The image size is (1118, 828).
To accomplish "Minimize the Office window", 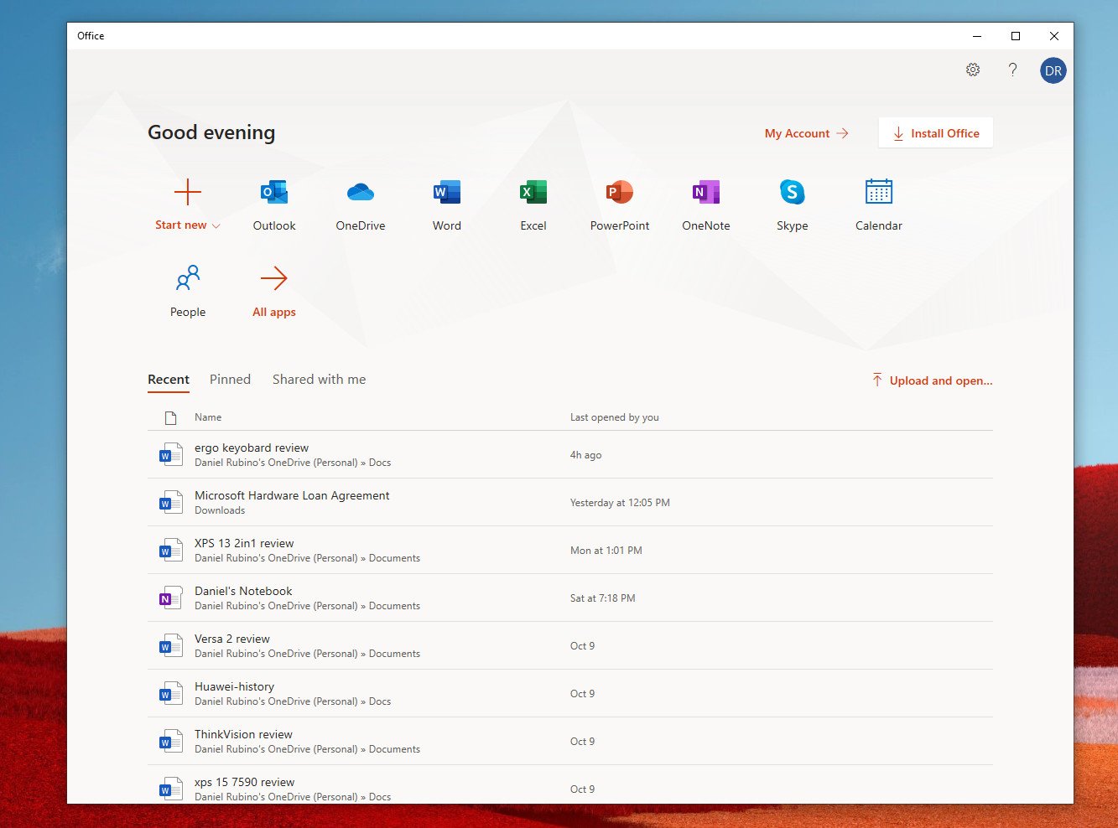I will (x=977, y=36).
